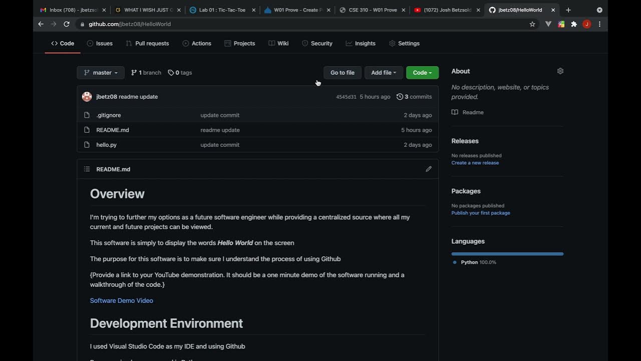Click the pencil icon to edit README
This screenshot has height=361, width=641.
coord(429,169)
